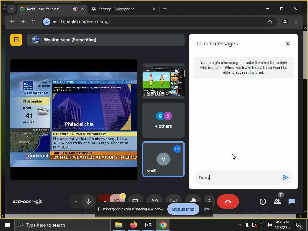Show participants list people icon
The height and width of the screenshot is (231, 308).
pos(277,201)
